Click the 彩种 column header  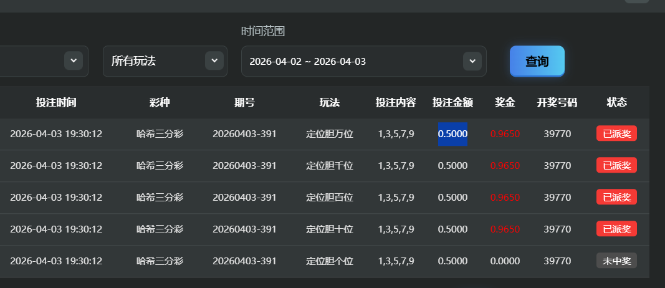(x=160, y=102)
